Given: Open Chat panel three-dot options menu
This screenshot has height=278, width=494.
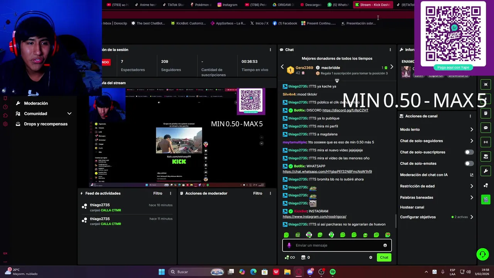Looking at the screenshot, I should tap(390, 50).
